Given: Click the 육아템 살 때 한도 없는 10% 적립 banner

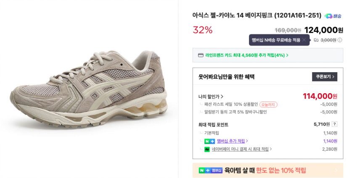Looking at the screenshot, I should pyautogui.click(x=265, y=170).
